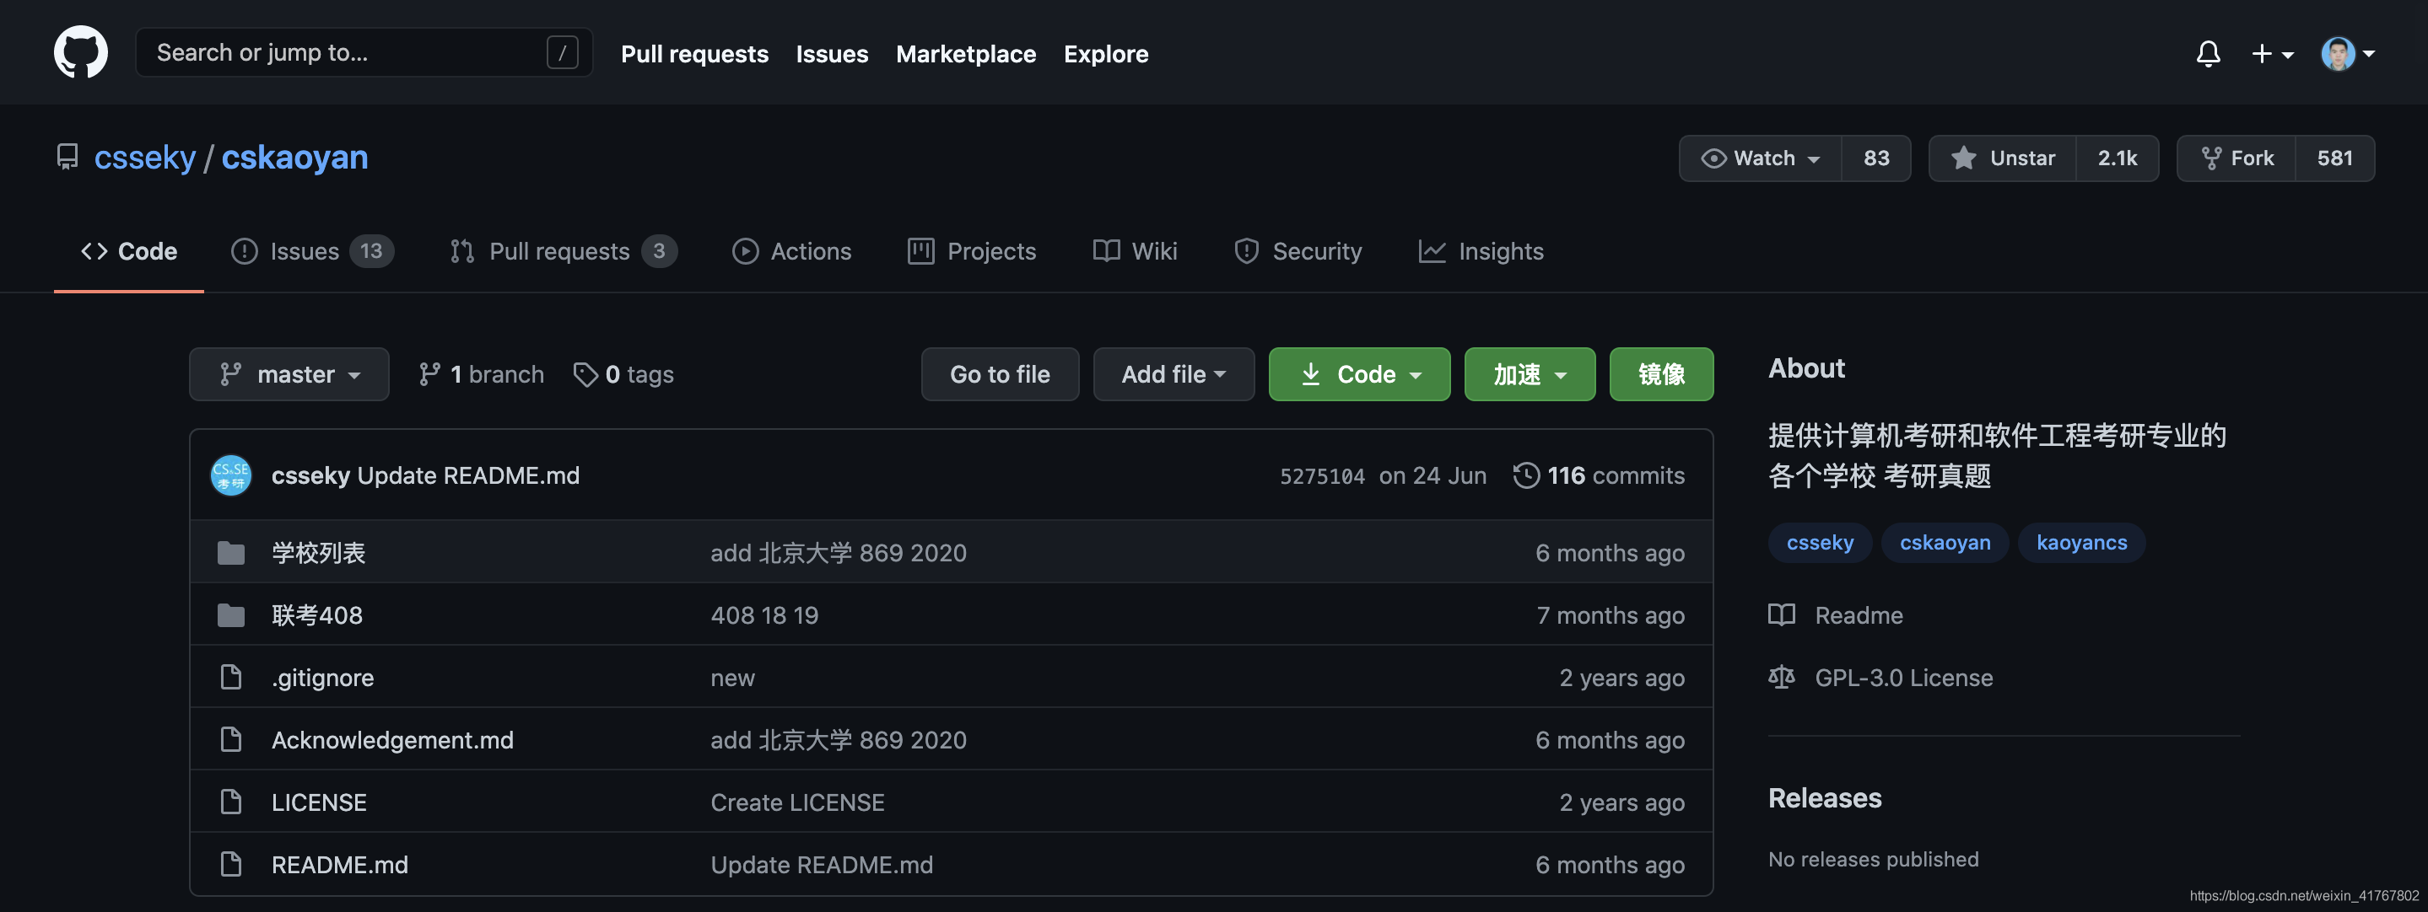Open commit hash 5275104

(x=1321, y=475)
